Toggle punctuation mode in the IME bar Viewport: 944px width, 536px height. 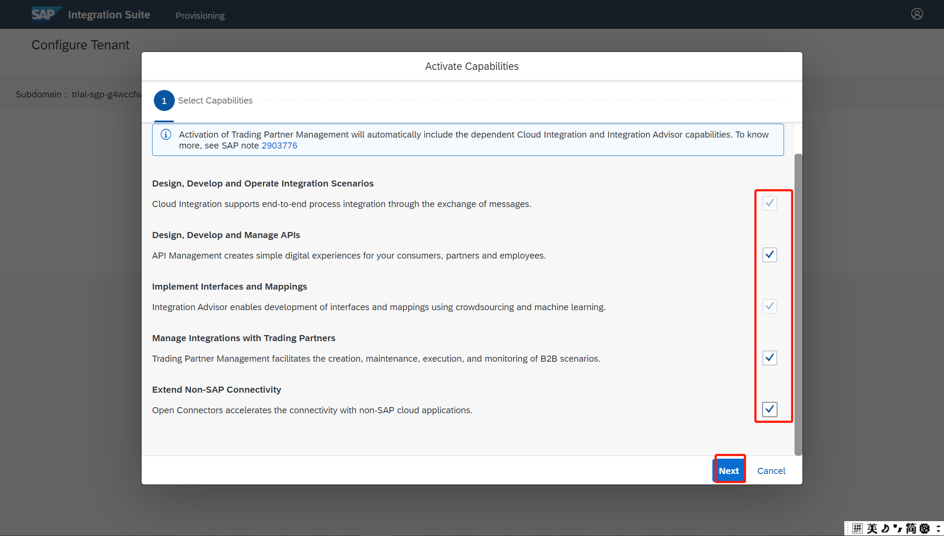(898, 529)
